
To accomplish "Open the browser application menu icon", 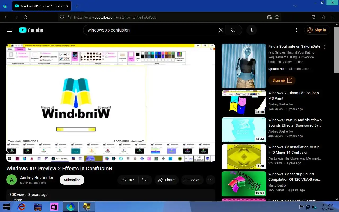I will [333, 17].
